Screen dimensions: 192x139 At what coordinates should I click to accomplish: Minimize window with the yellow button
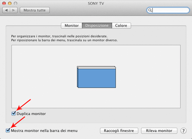click(x=10, y=3)
